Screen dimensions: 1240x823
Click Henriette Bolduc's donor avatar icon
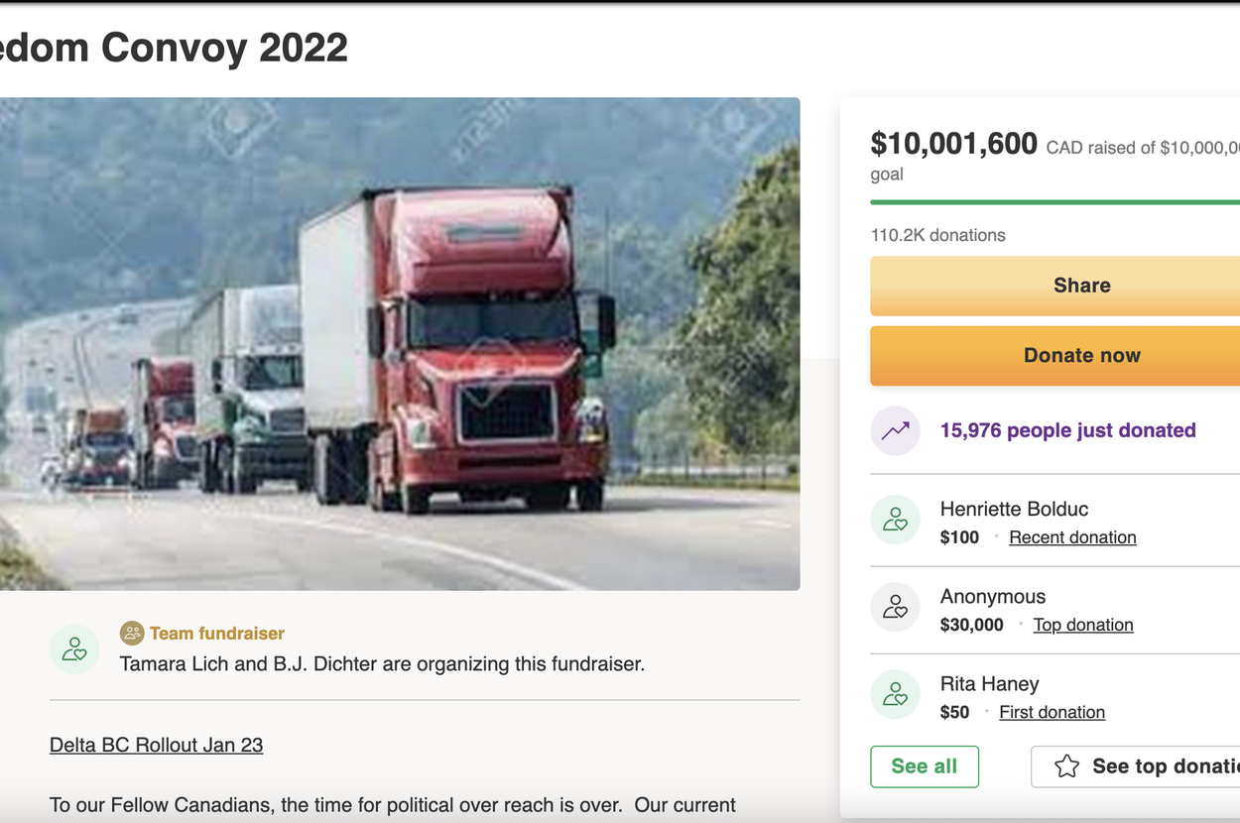[895, 519]
